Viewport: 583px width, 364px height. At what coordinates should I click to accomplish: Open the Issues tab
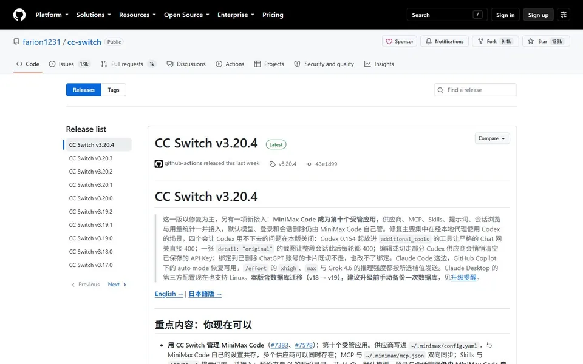coord(69,64)
